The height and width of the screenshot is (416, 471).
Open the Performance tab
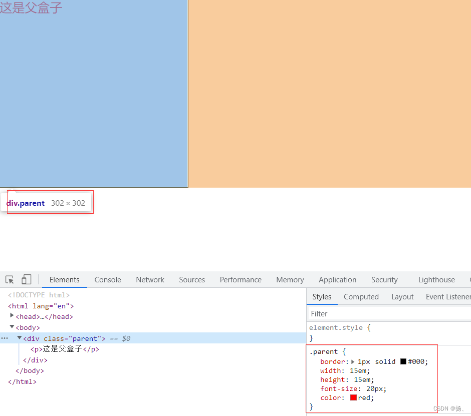[x=241, y=280]
